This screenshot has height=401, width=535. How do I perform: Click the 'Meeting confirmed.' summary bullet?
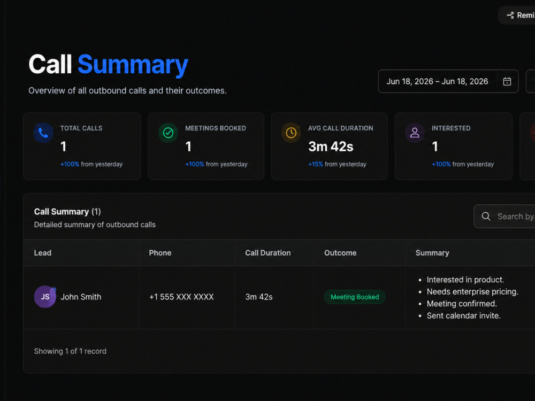tap(462, 304)
